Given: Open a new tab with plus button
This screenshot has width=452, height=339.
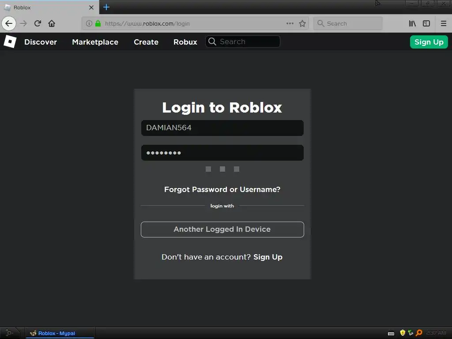Looking at the screenshot, I should pos(106,7).
